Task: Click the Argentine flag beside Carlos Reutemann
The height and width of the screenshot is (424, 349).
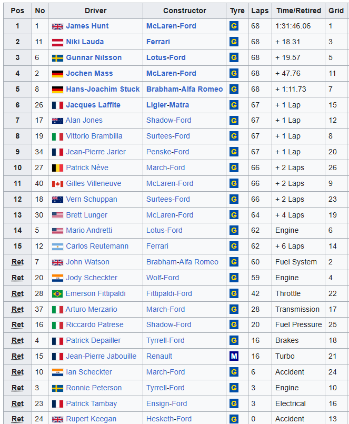Action: (57, 246)
